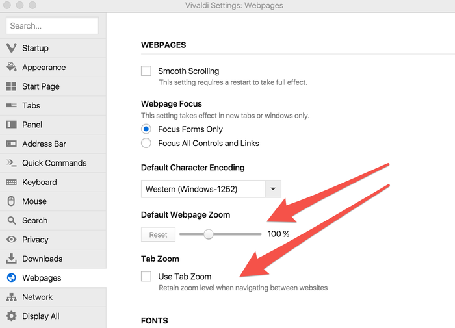Select the Focus Forms Only radio button
455x328 pixels.
pos(146,129)
